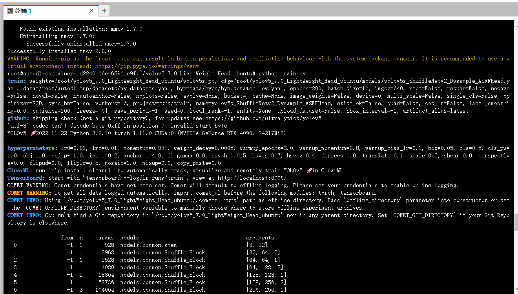Click params value '104064' in row 6
The image size is (518, 294).
pyautogui.click(x=104, y=290)
